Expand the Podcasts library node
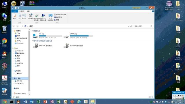Viewport: 185px width, 104px height. (14, 51)
